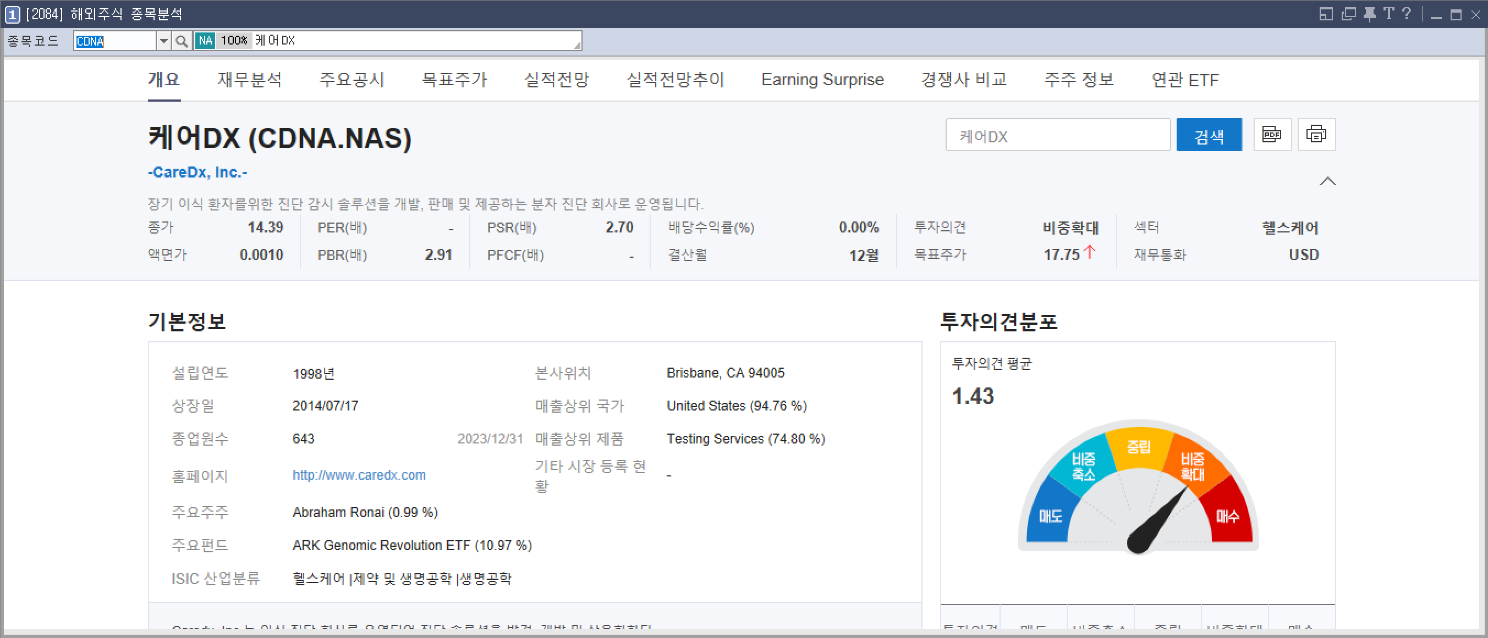Open help with the question mark icon

pos(1407,13)
